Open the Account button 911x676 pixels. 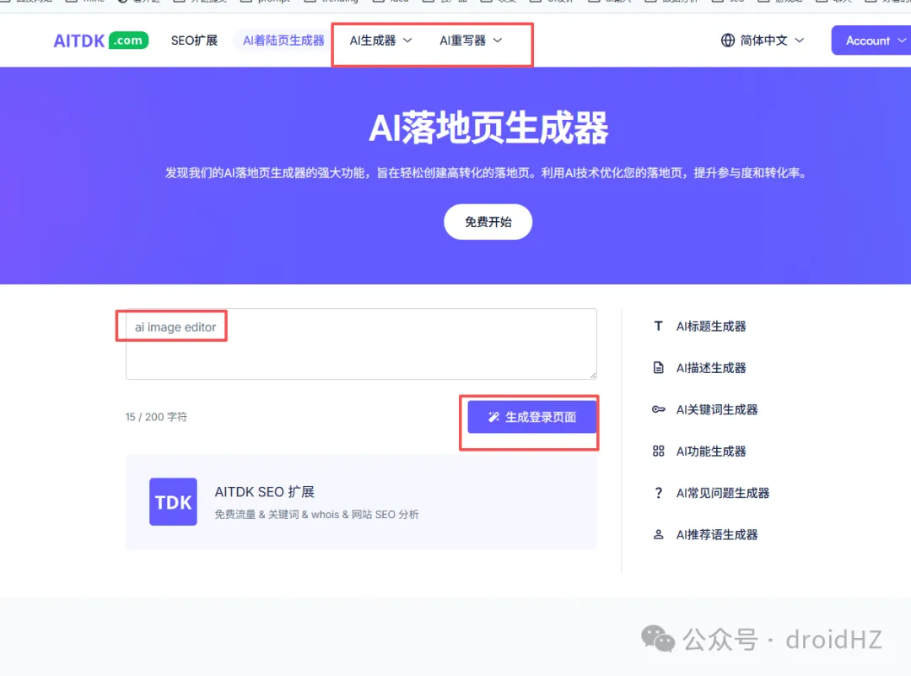(x=873, y=40)
